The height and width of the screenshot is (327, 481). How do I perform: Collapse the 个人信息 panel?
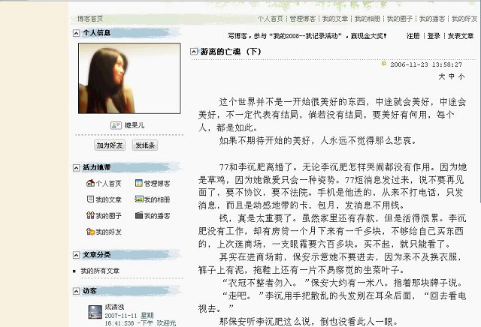tap(76, 33)
